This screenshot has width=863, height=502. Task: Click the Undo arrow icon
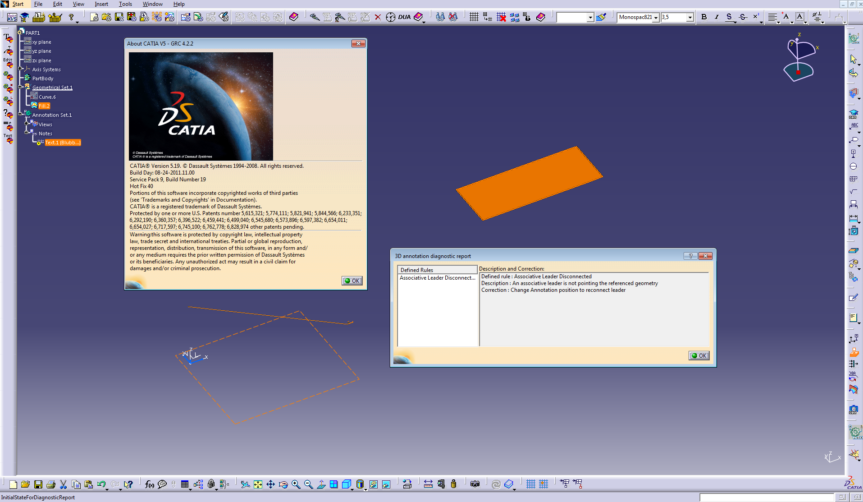click(101, 484)
